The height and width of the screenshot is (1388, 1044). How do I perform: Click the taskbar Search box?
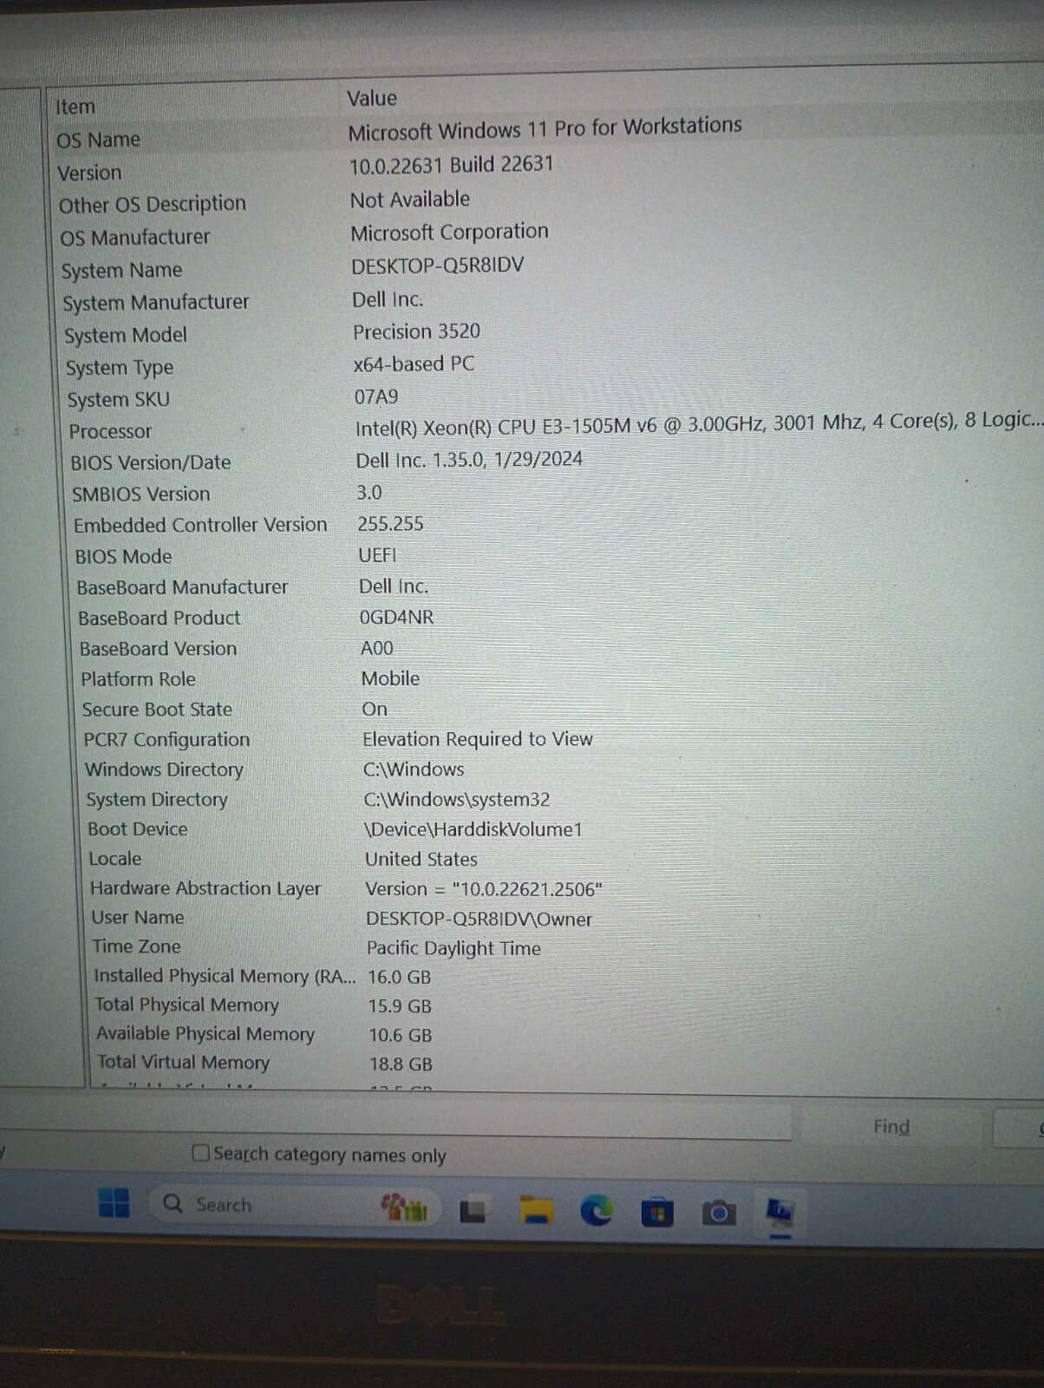(297, 1205)
